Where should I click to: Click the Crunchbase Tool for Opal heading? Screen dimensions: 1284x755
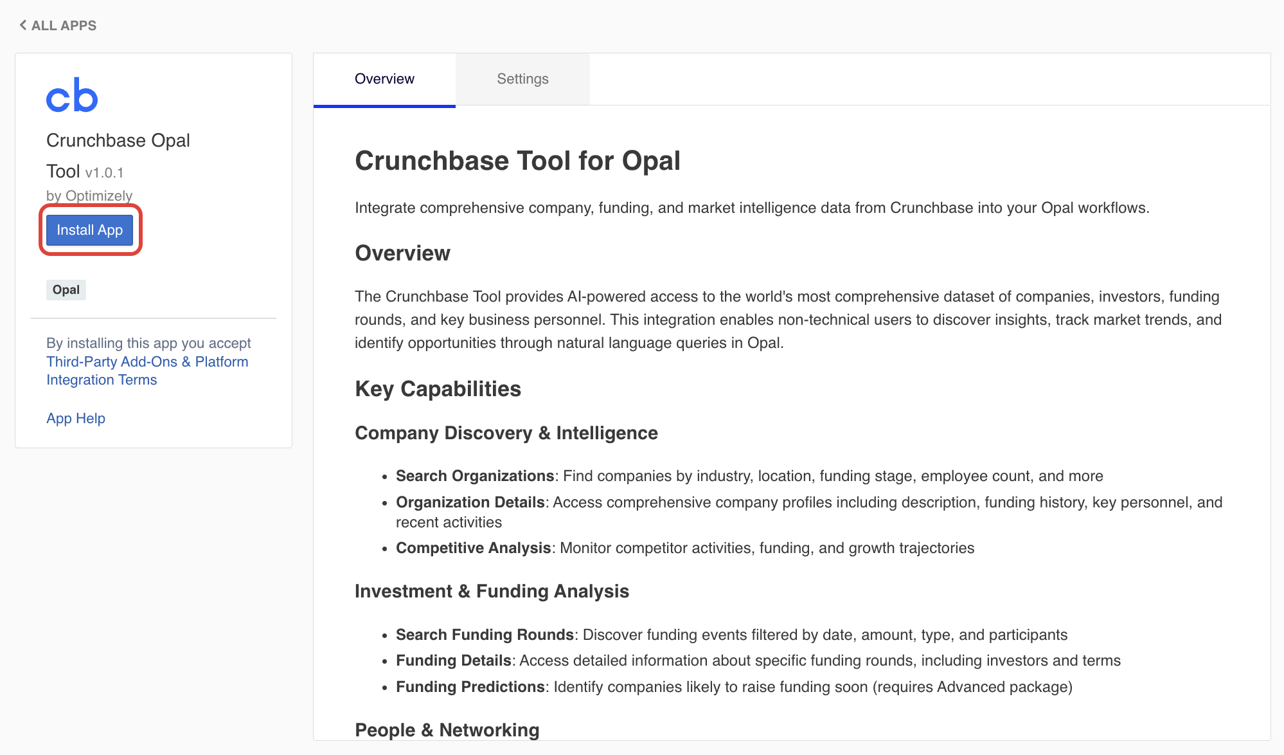click(517, 161)
